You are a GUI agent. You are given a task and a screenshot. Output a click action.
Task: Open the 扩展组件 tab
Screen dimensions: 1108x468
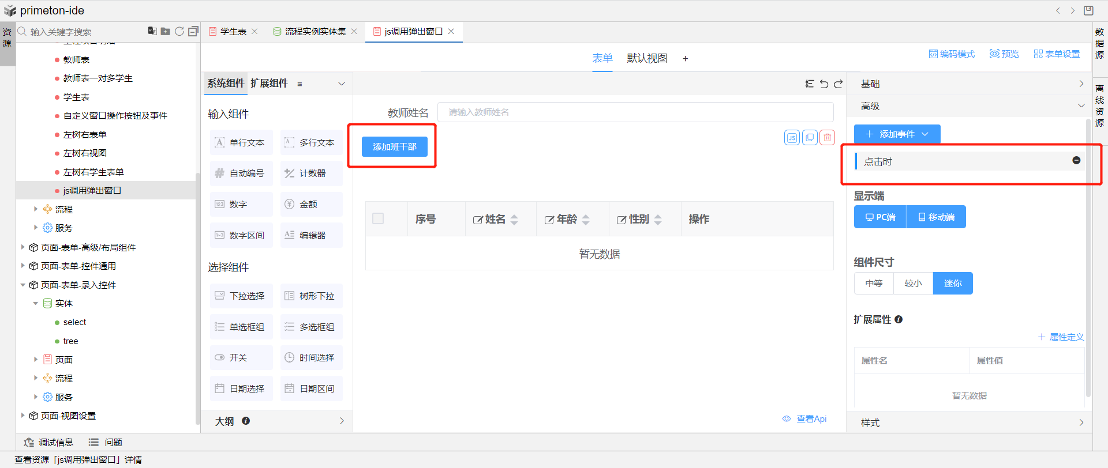coord(269,84)
